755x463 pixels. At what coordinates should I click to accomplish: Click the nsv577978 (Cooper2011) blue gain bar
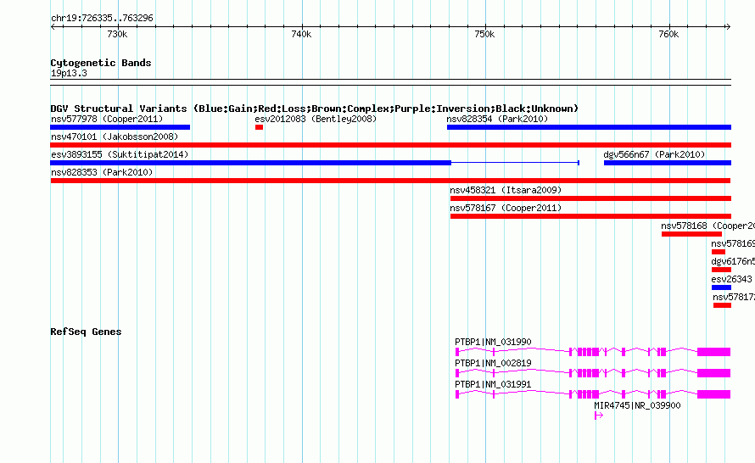coord(120,127)
